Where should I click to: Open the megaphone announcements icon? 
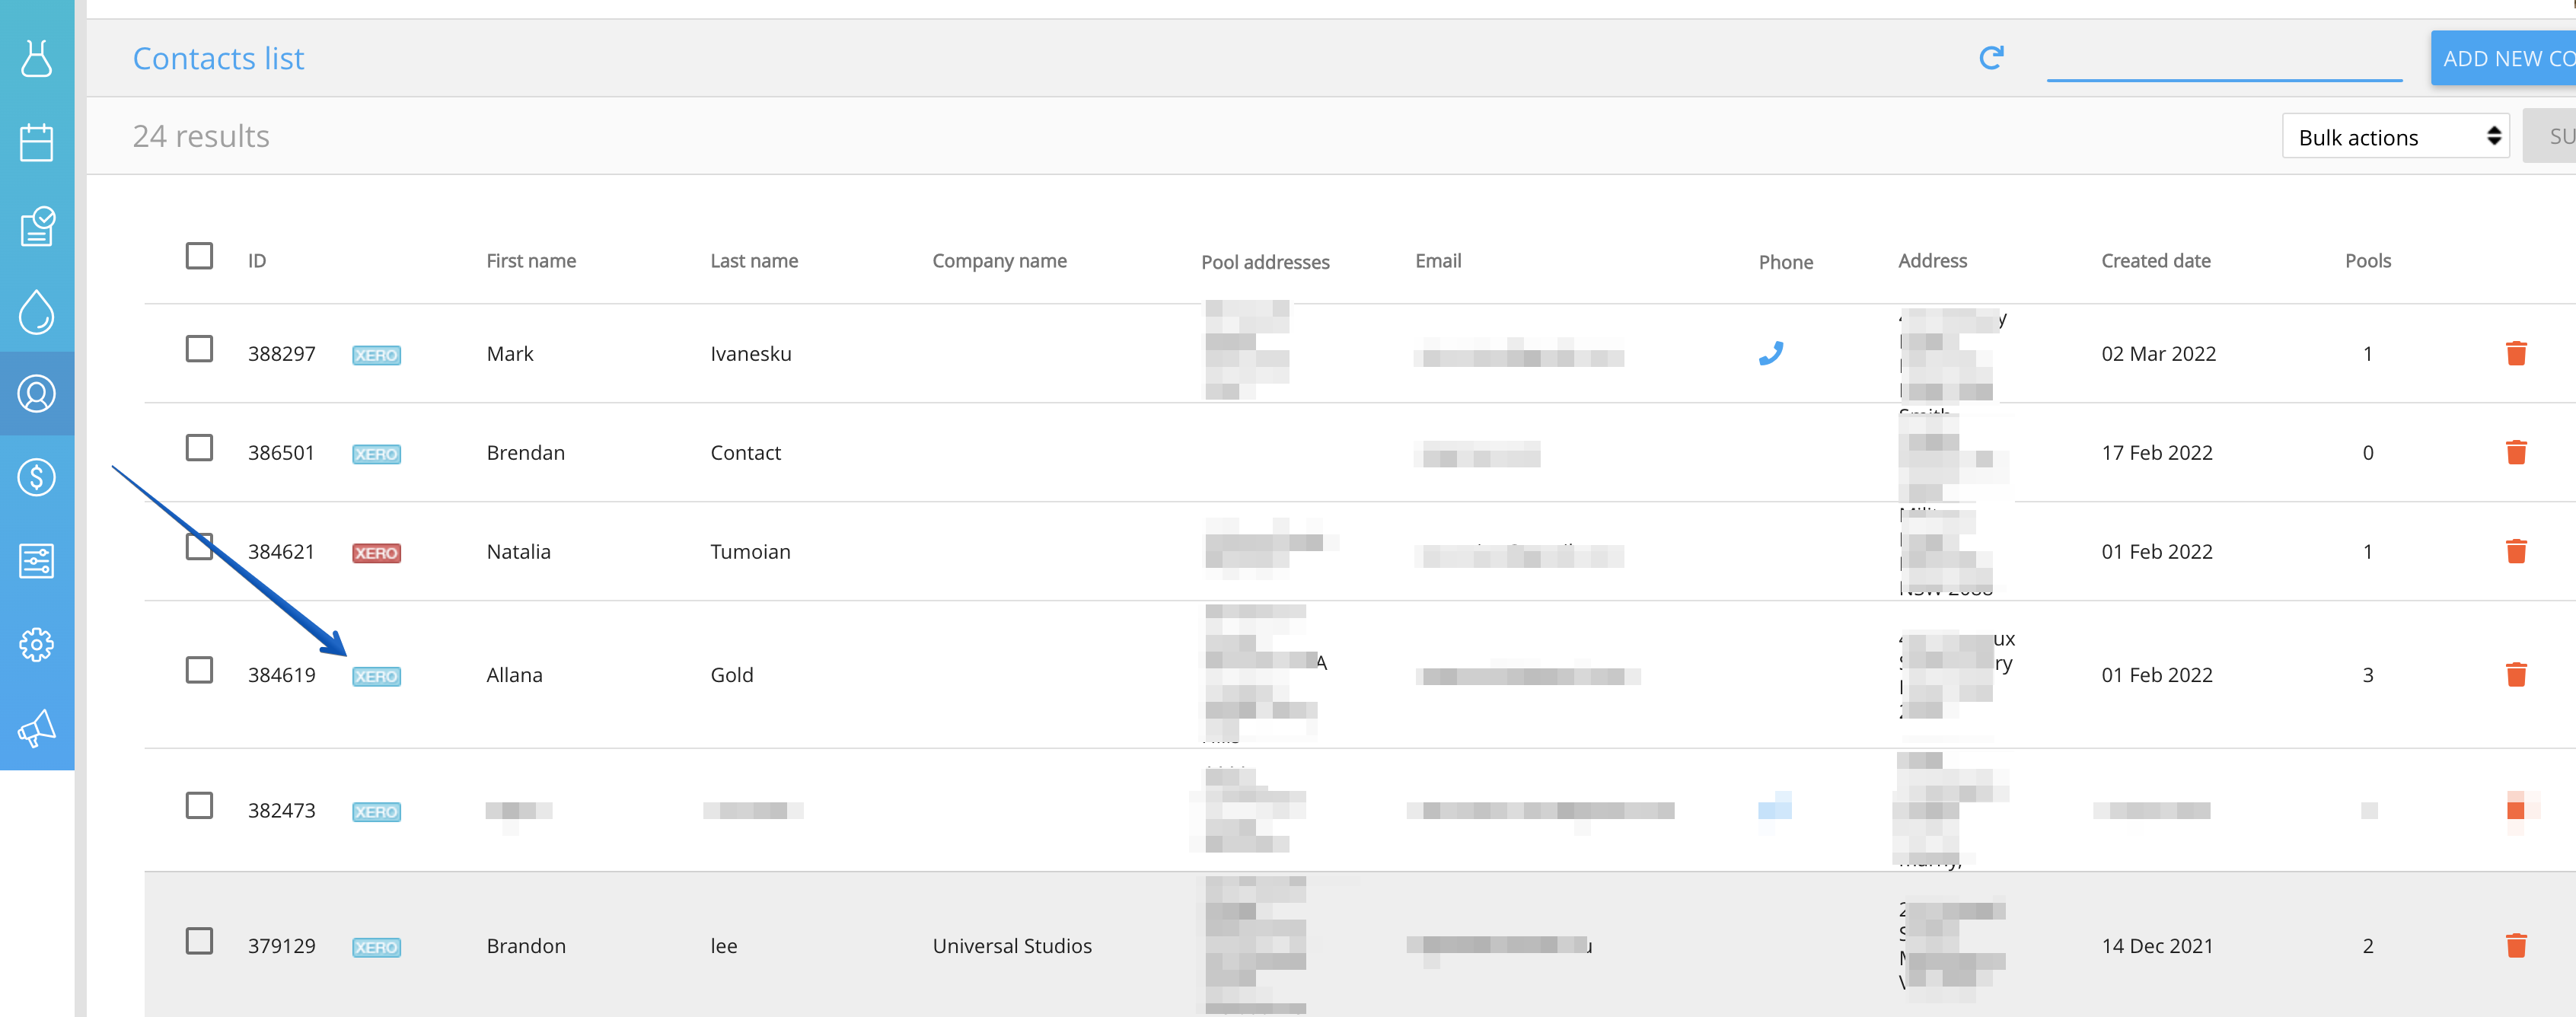point(36,728)
